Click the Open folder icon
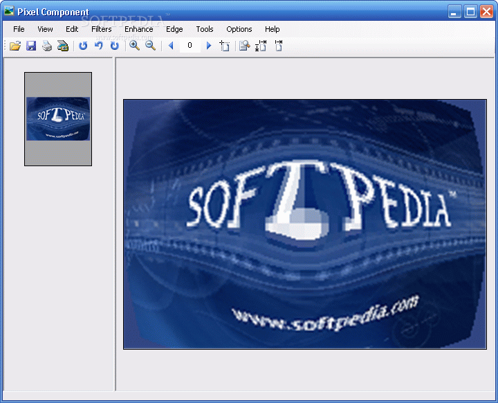498x403 pixels. 15,46
